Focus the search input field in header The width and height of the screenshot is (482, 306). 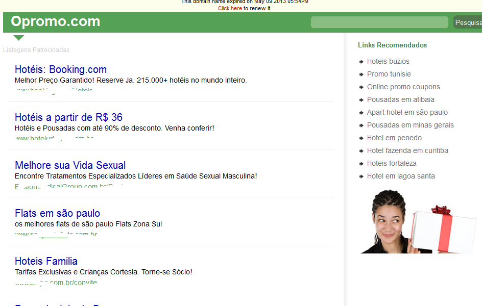pyautogui.click(x=379, y=22)
